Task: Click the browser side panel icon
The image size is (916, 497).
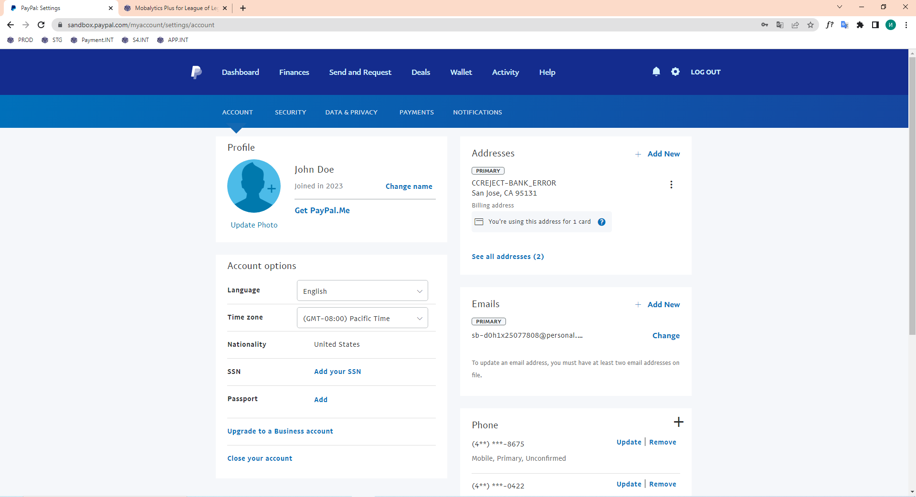Action: tap(875, 25)
